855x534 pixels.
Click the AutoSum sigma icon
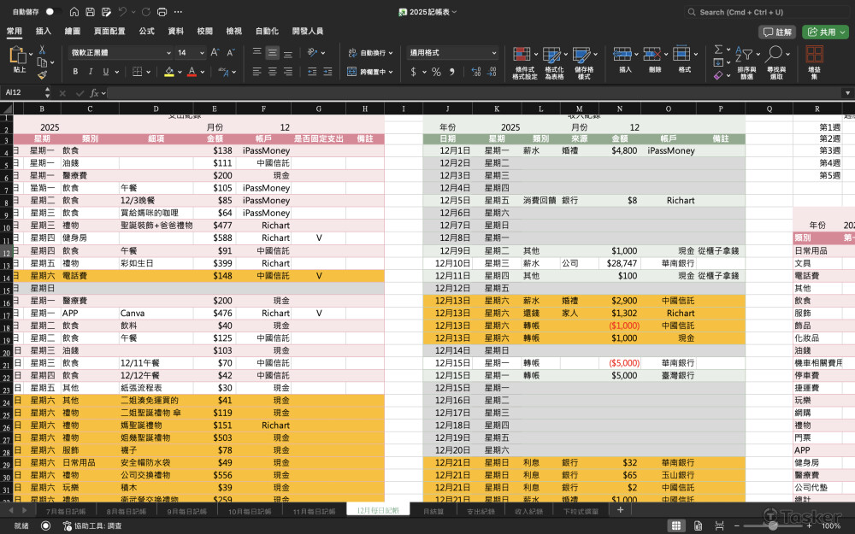[718, 50]
